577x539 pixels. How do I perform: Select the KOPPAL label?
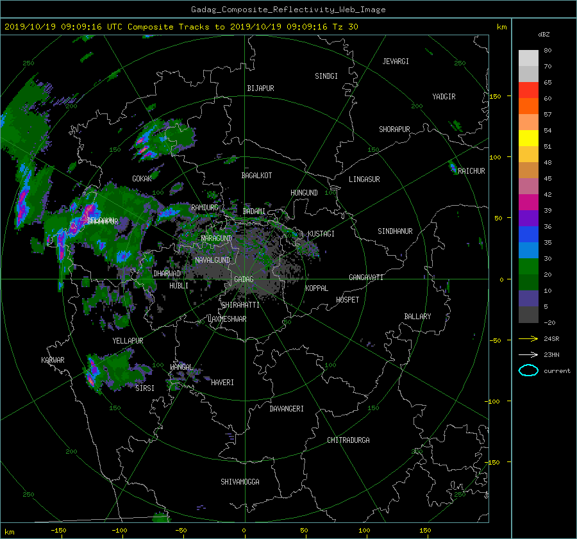[x=317, y=288]
